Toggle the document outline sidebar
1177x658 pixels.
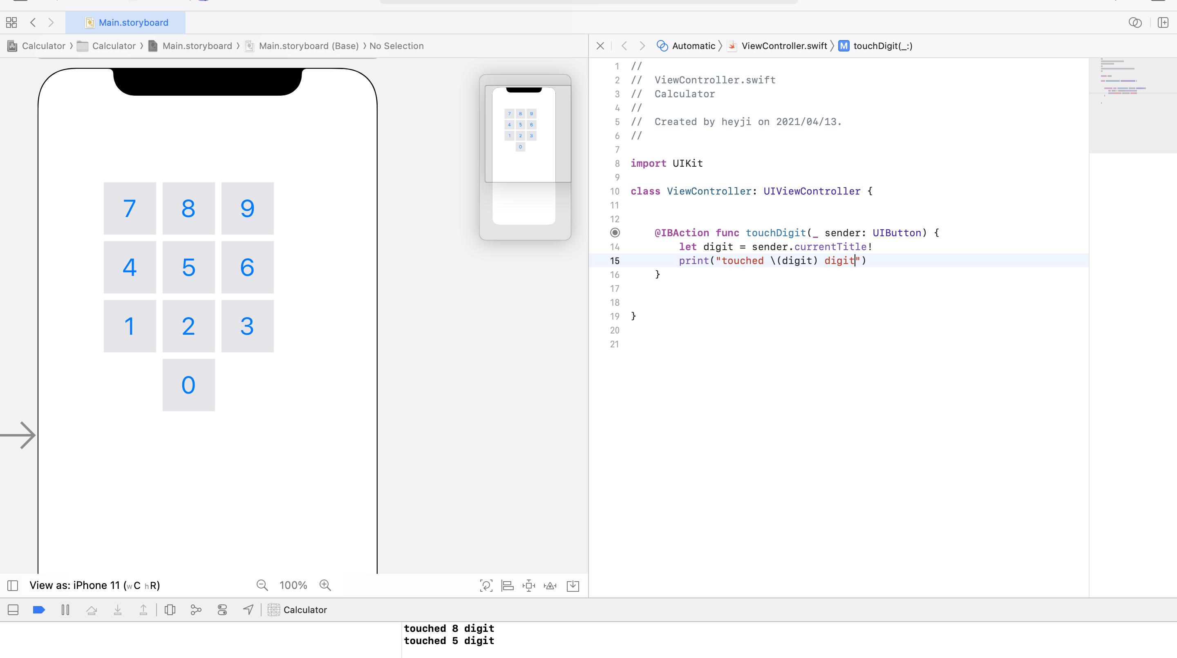click(x=13, y=585)
